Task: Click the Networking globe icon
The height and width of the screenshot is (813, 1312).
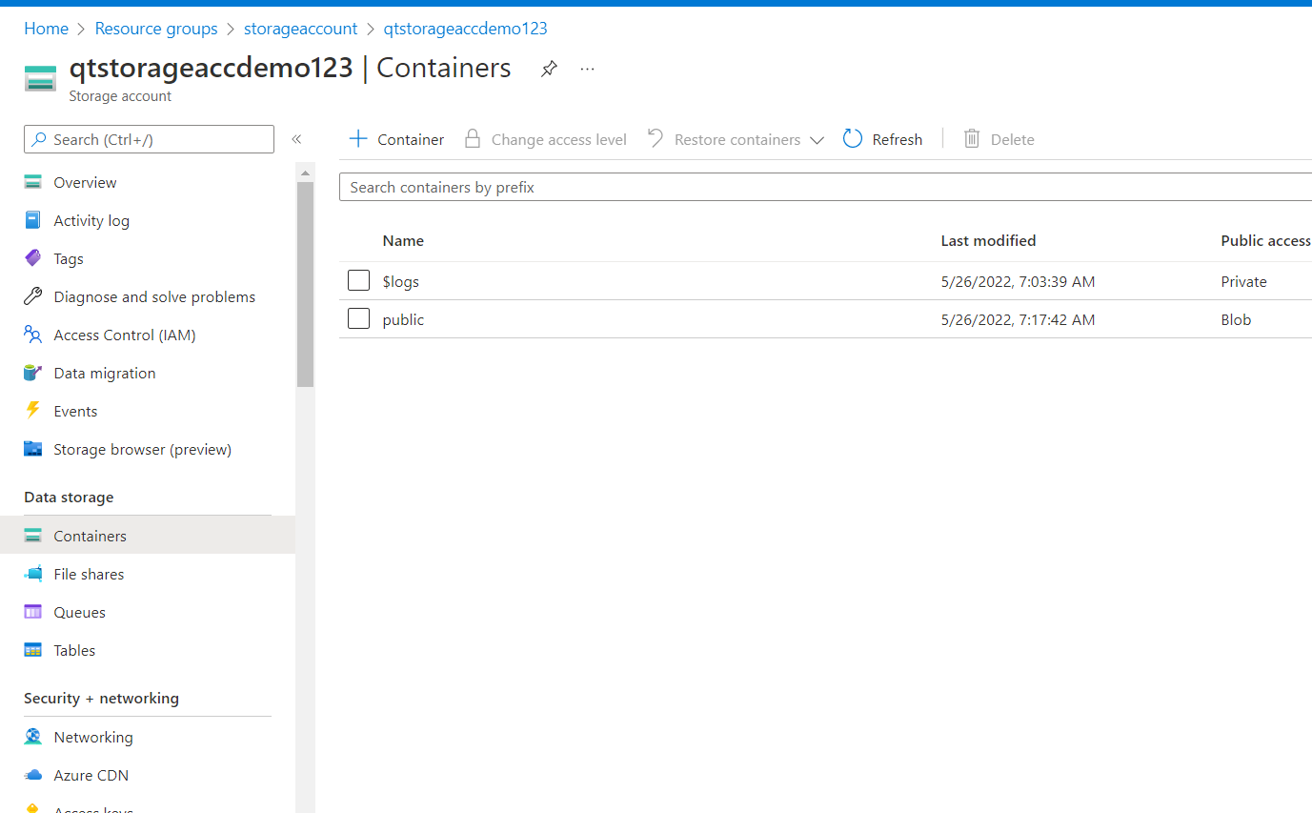Action: [x=33, y=737]
